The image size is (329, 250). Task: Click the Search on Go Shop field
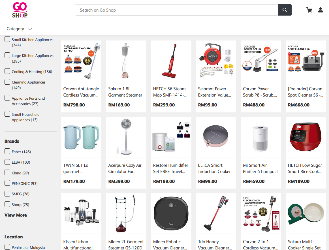coord(176,10)
